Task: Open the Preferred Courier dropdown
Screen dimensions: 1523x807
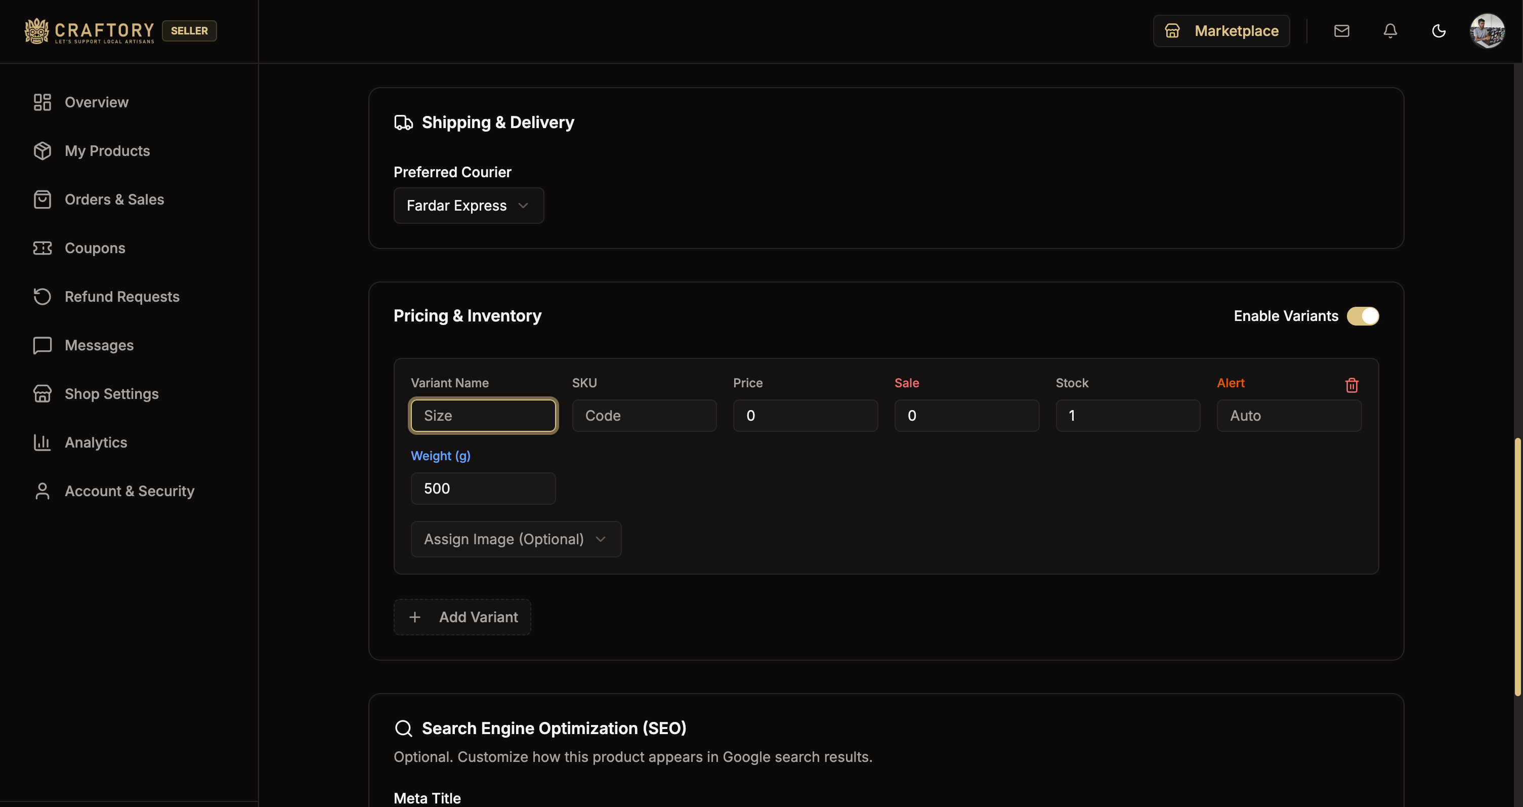Action: [x=468, y=206]
